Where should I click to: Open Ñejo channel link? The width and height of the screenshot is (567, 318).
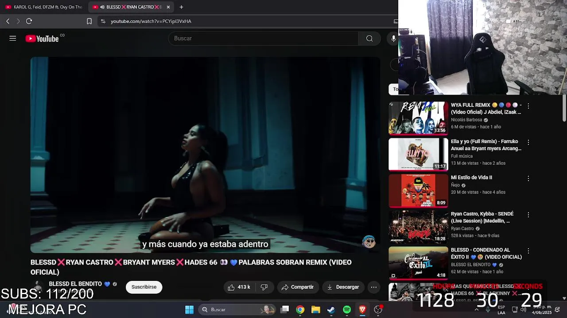455,185
